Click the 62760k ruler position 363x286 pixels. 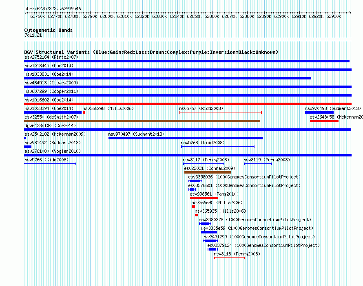38,16
